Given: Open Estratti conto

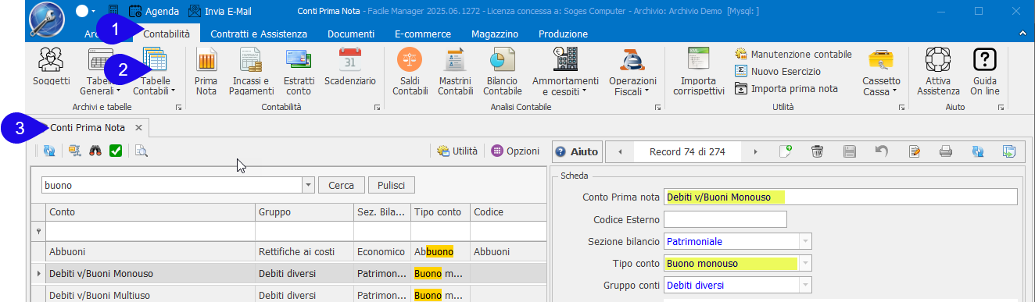Looking at the screenshot, I should coord(299,70).
